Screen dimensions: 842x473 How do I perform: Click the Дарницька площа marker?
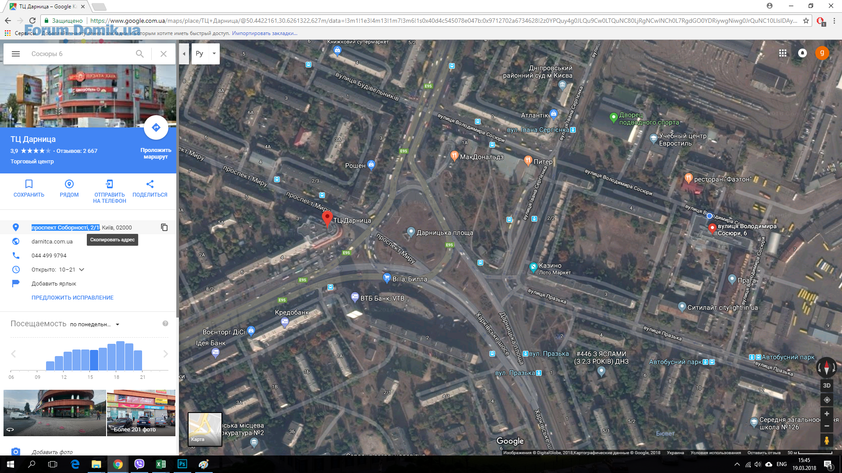coord(411,232)
